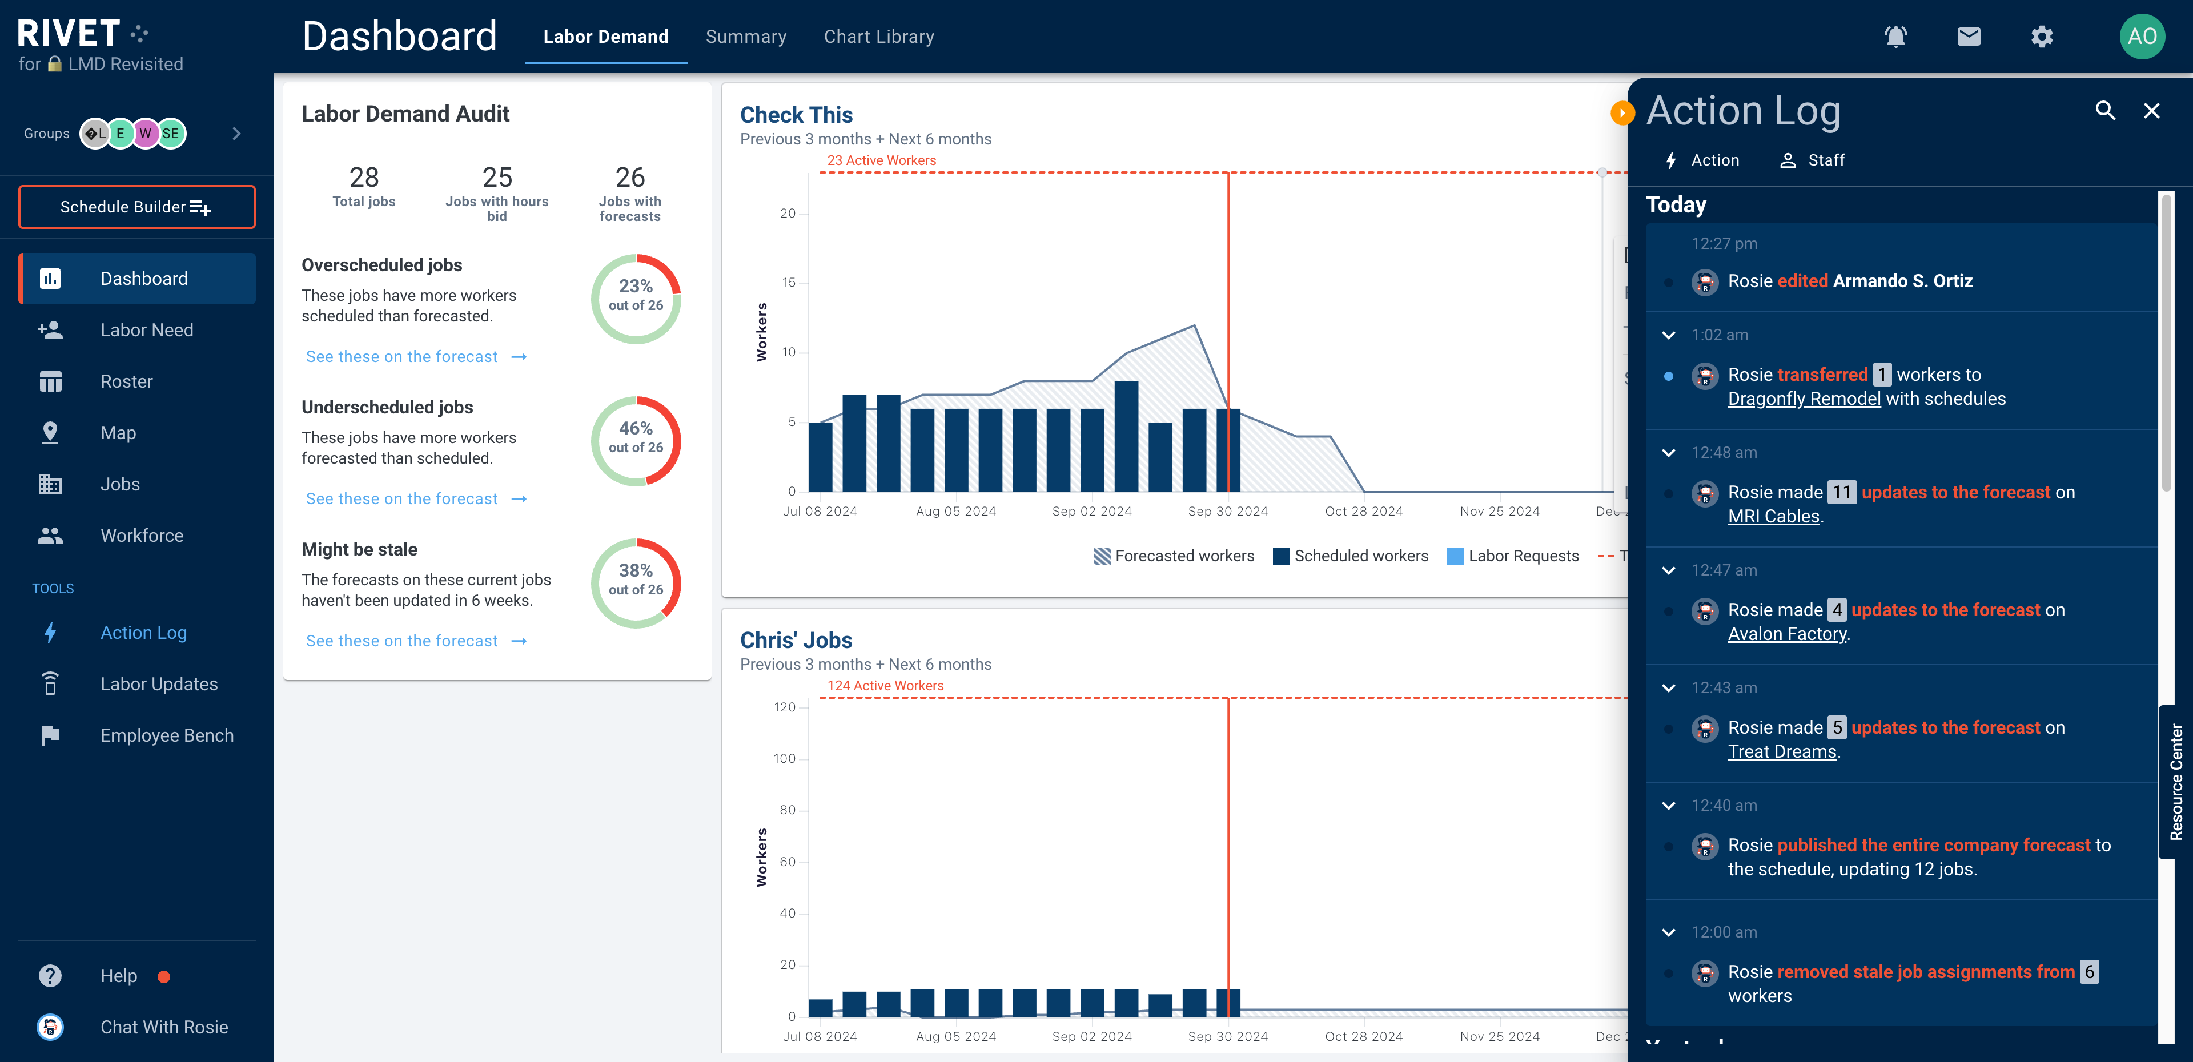Viewport: 2193px width, 1062px height.
Task: Collapse the 1:02 am log entry
Action: [x=1669, y=335]
